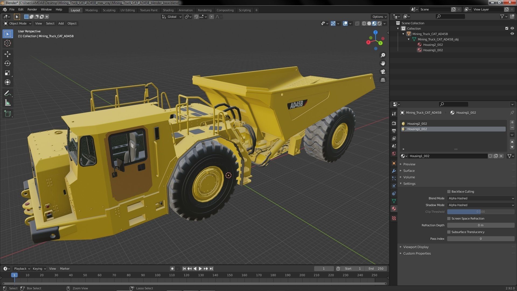
Task: Enable Subsurface Translucency checkbox
Action: coord(449,232)
